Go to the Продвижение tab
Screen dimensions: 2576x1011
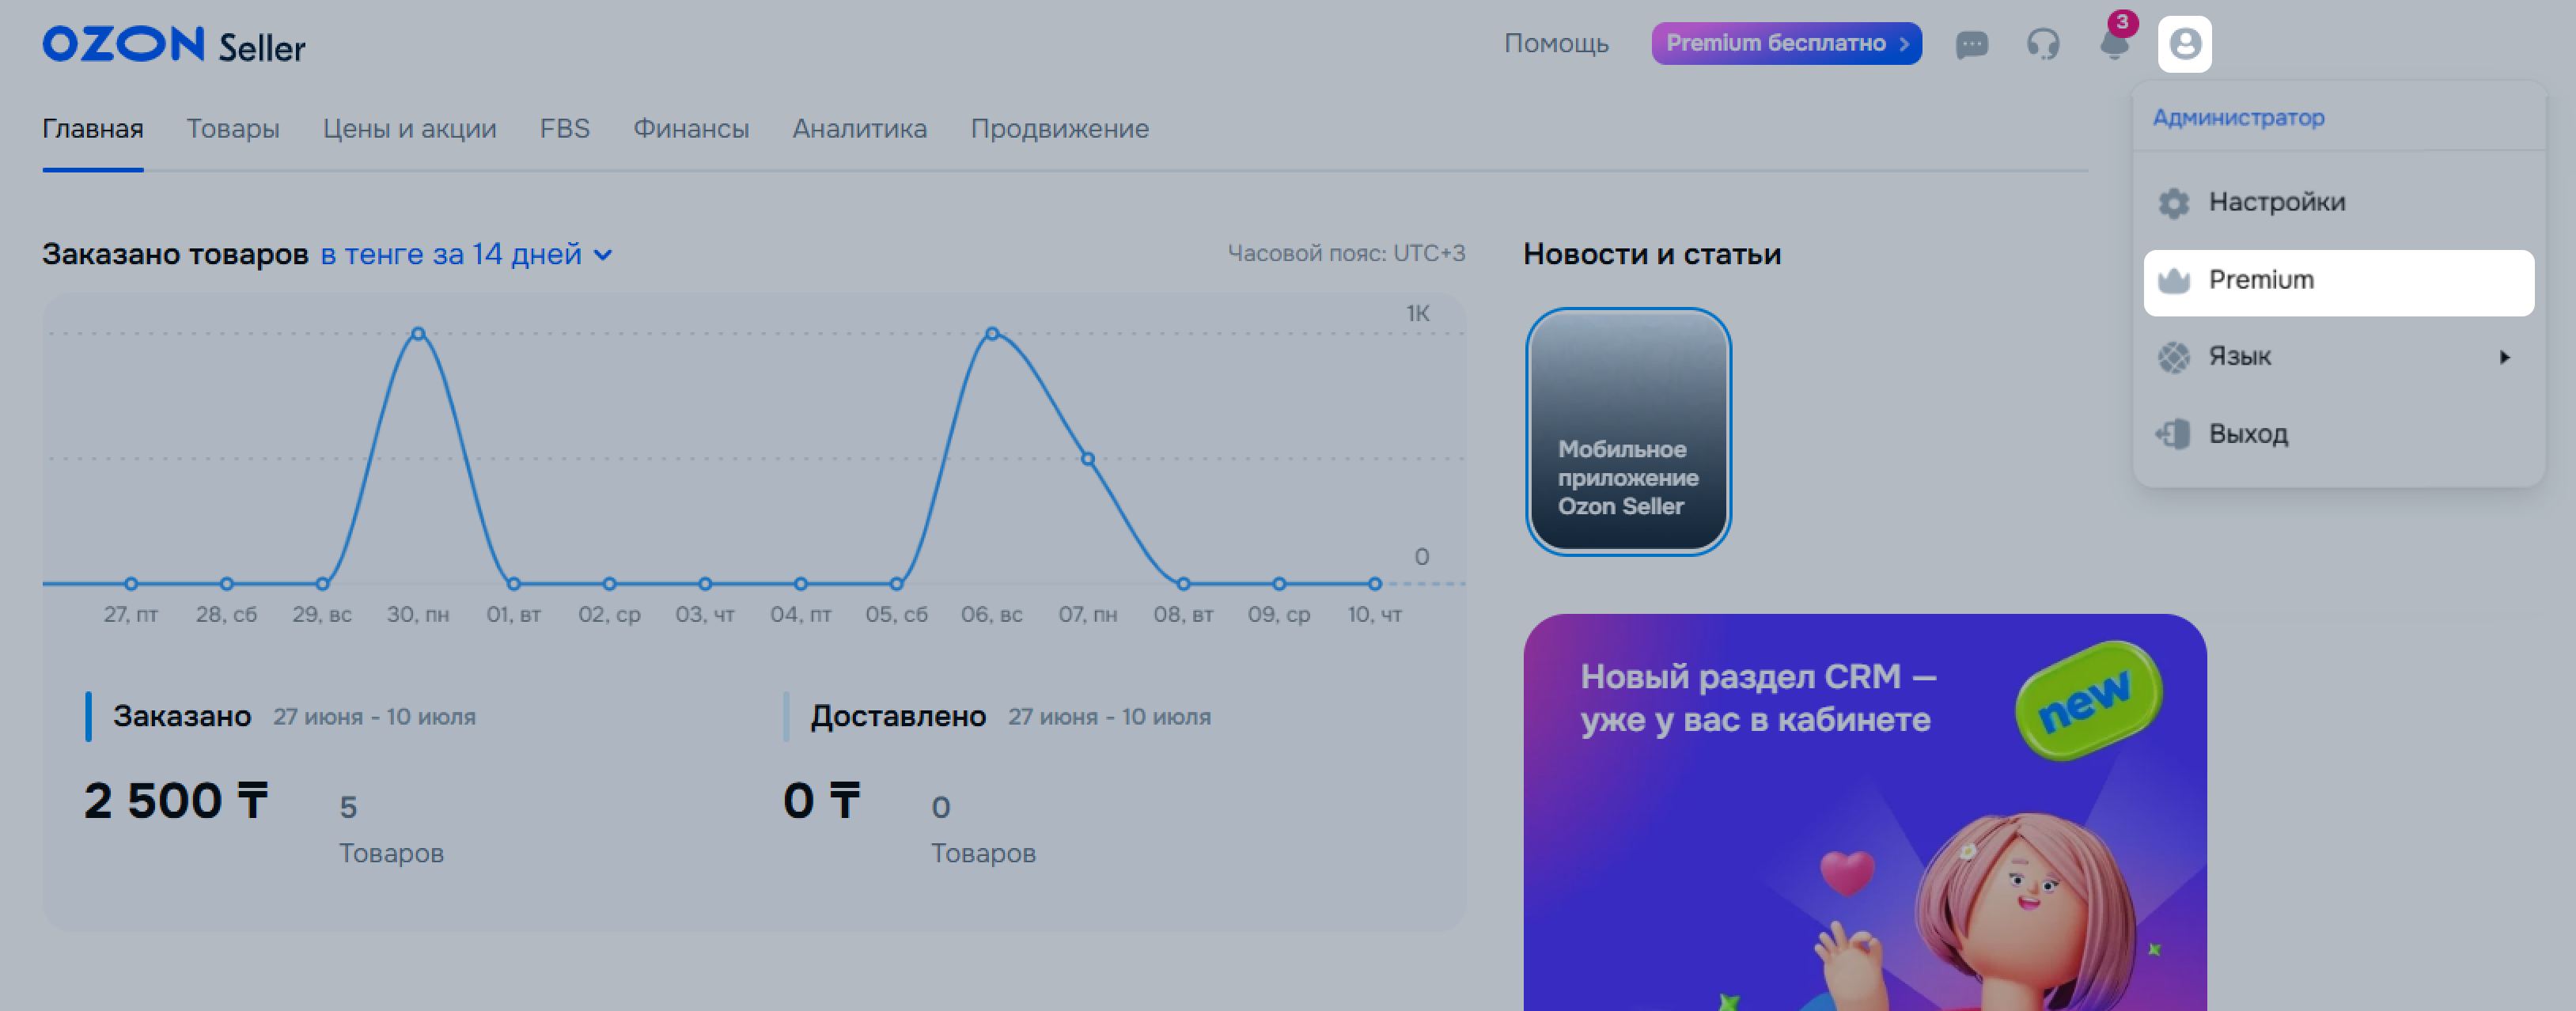(x=1060, y=129)
